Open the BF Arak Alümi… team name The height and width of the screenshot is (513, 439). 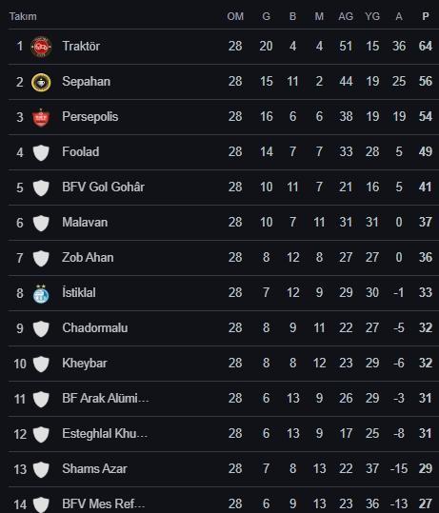click(106, 398)
